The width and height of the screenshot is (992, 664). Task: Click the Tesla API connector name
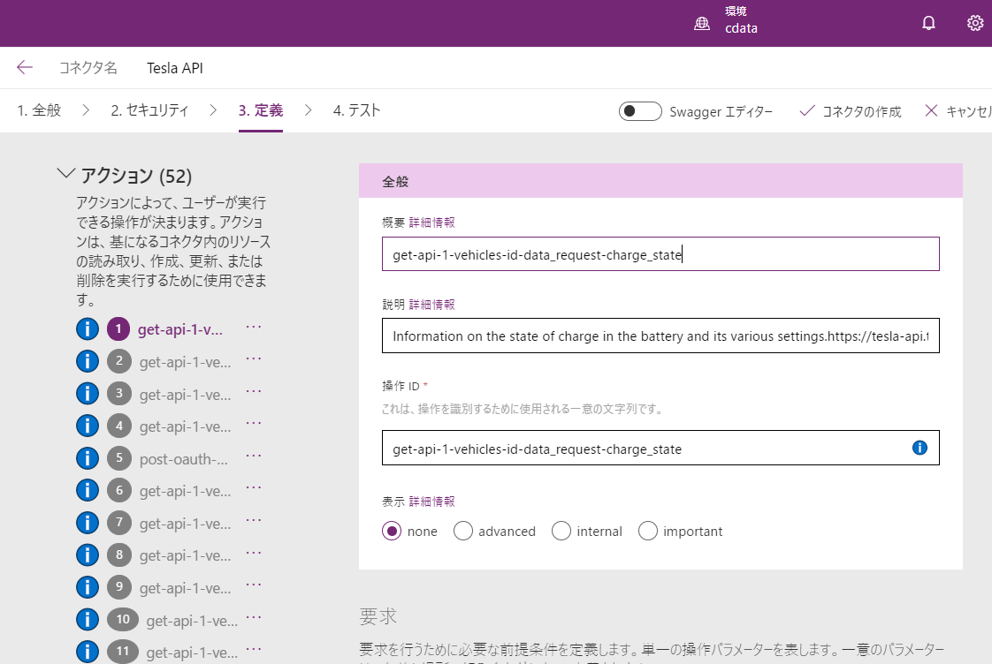(174, 68)
